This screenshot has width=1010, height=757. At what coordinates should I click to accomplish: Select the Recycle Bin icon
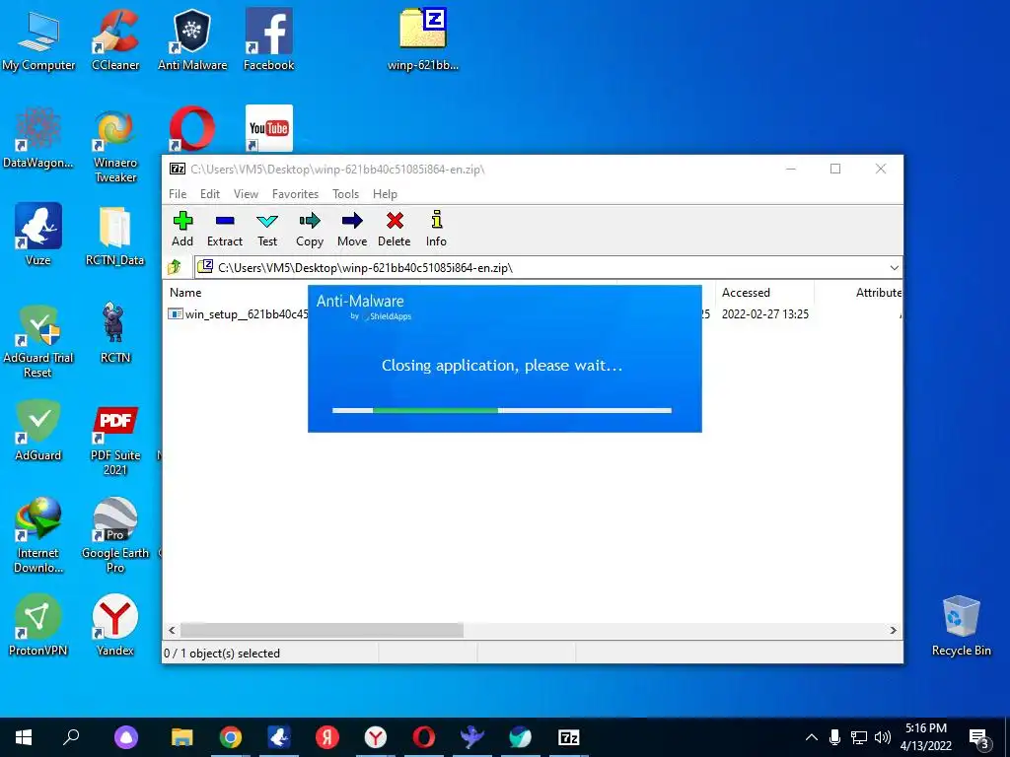click(x=961, y=626)
